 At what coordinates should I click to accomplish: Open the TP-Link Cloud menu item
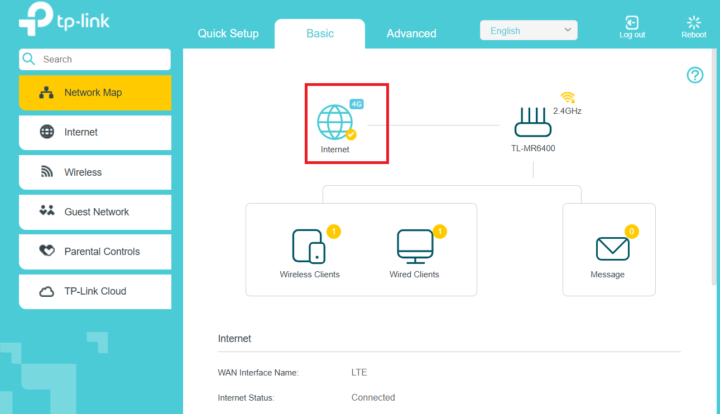point(95,291)
